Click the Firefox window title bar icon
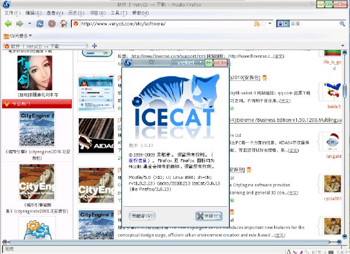The width and height of the screenshot is (350, 254). [x=6, y=4]
